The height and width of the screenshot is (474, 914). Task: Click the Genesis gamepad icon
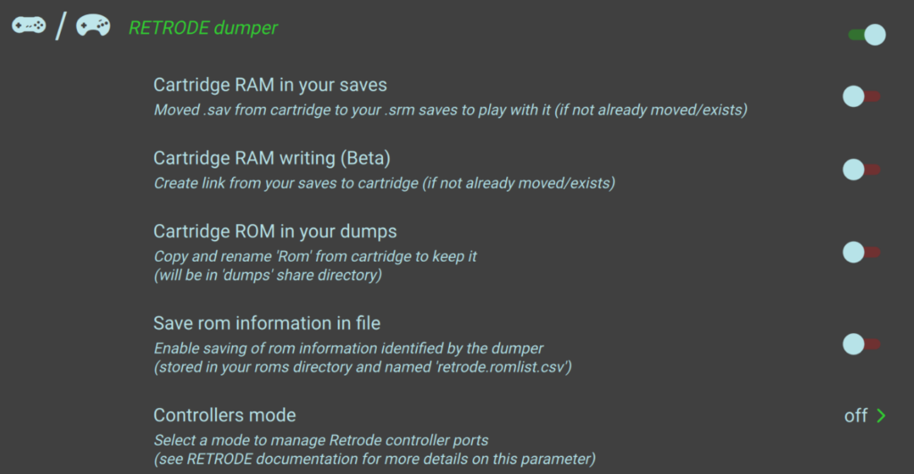coord(93,26)
